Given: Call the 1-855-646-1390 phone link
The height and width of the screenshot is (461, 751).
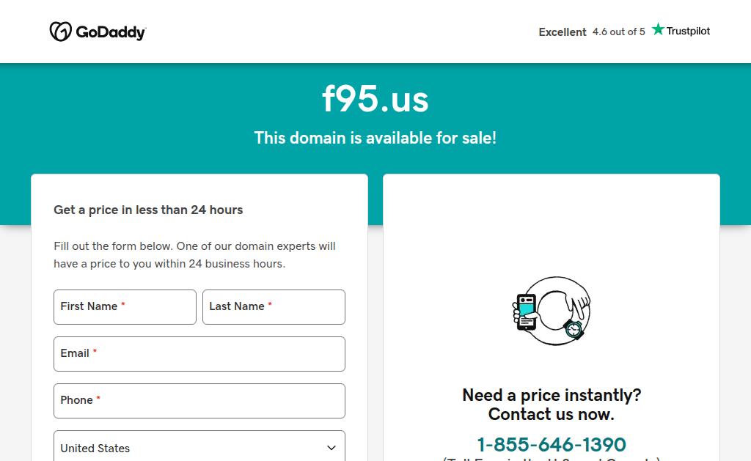Looking at the screenshot, I should [x=552, y=444].
